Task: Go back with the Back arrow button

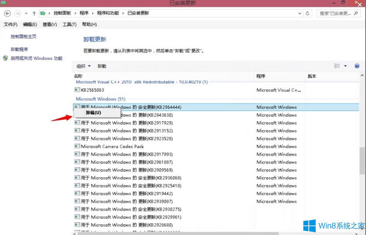Action: pyautogui.click(x=7, y=13)
